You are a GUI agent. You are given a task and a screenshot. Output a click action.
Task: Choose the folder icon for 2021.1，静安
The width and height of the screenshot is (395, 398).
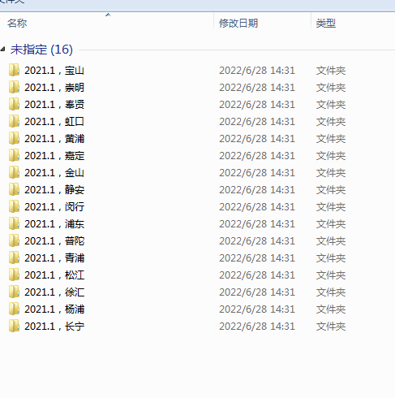(14, 189)
